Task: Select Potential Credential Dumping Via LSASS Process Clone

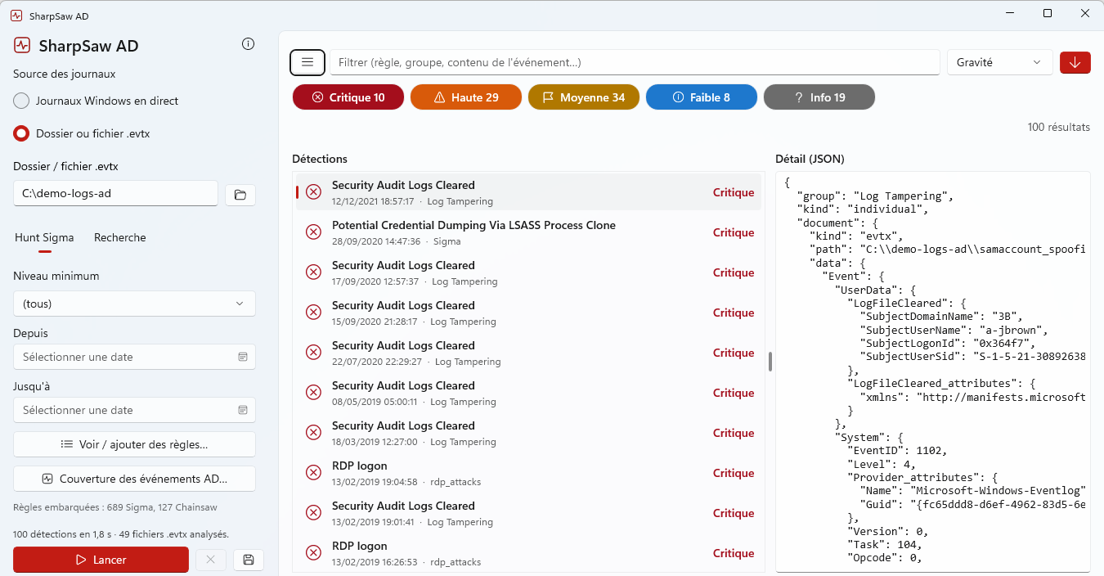Action: coord(528,232)
